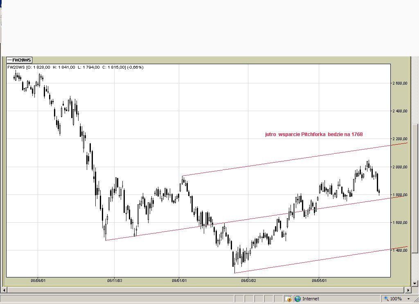This screenshot has width=419, height=304.
Task: Click the 09/01/01 date axis label
Action: pos(179,281)
